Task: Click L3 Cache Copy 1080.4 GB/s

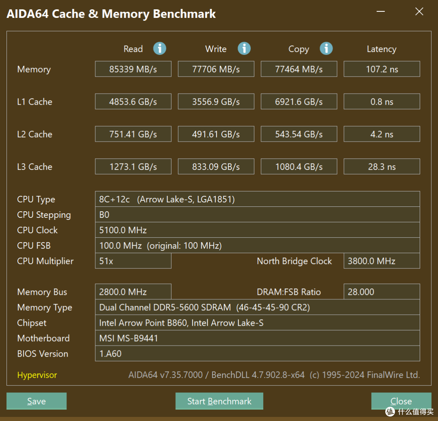Action: (299, 167)
